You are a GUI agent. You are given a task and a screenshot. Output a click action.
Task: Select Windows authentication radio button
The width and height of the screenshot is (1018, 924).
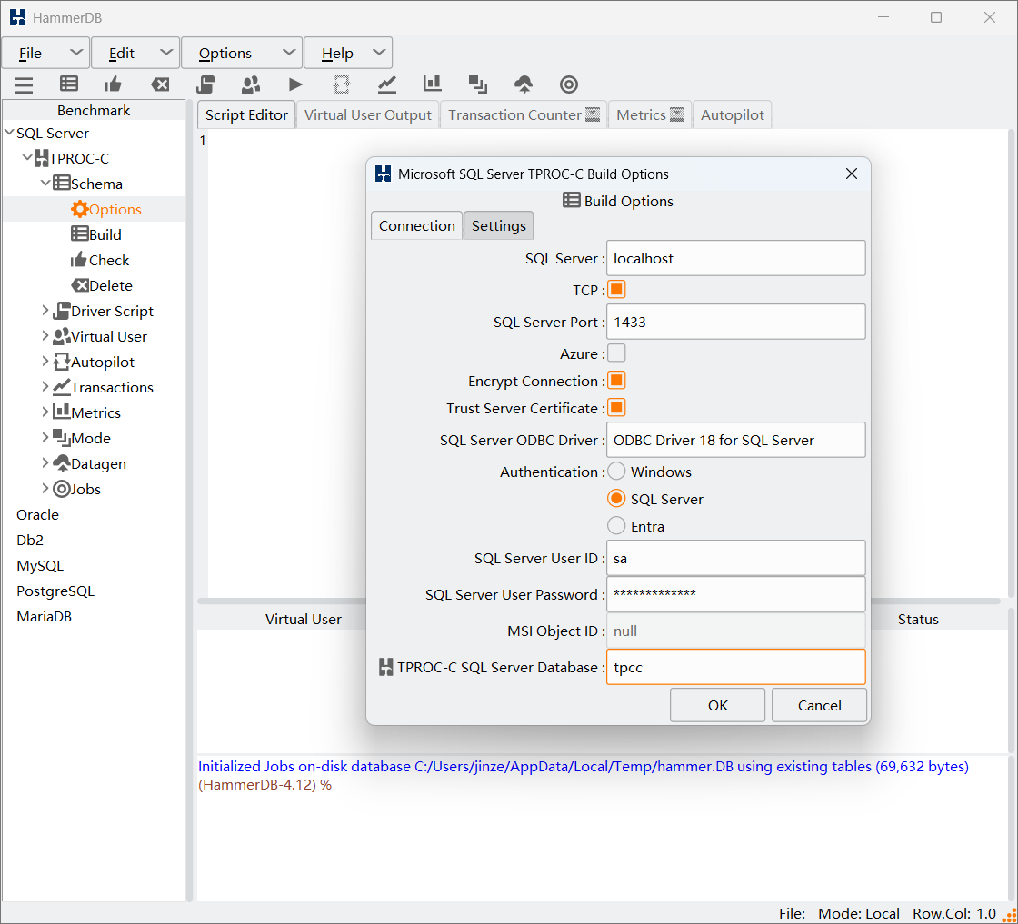616,471
